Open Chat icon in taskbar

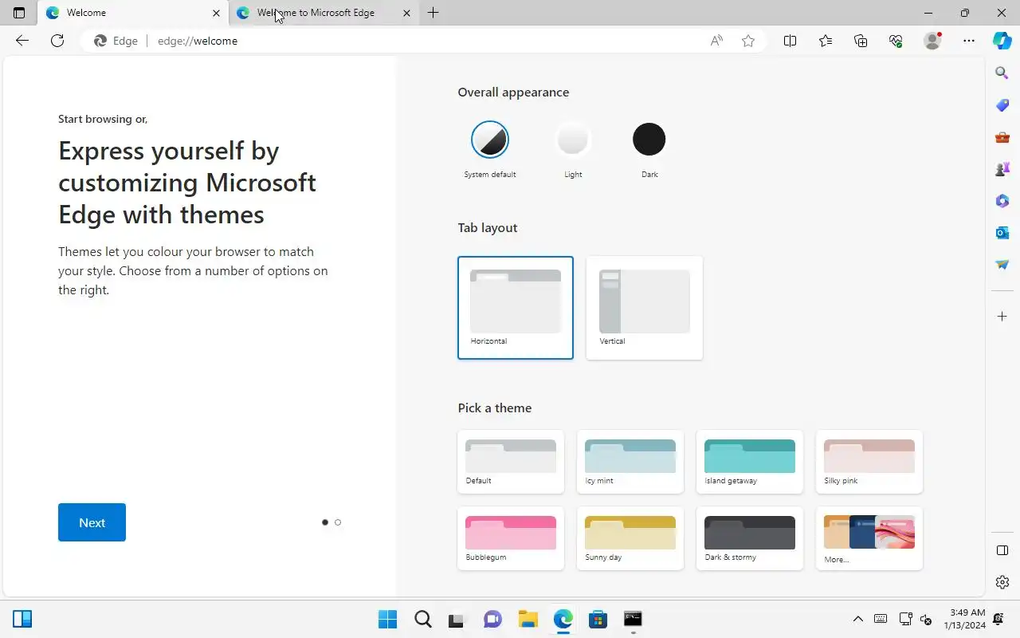pyautogui.click(x=493, y=619)
